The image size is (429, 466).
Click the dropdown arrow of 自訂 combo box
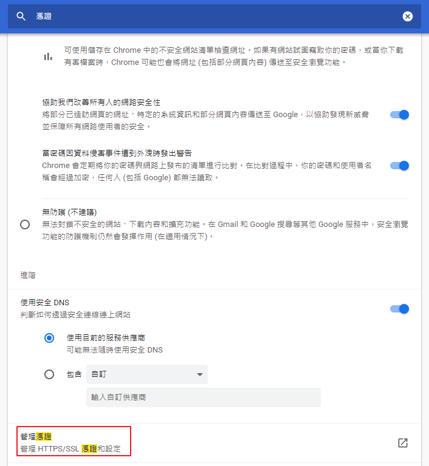click(200, 374)
